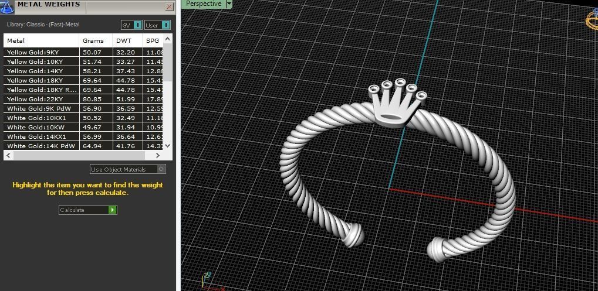This screenshot has height=291, width=598.
Task: Select White Gold:10KW row
Action: click(83, 127)
